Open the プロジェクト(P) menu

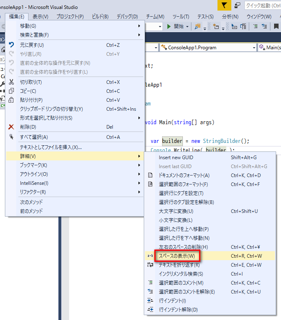pos(70,17)
